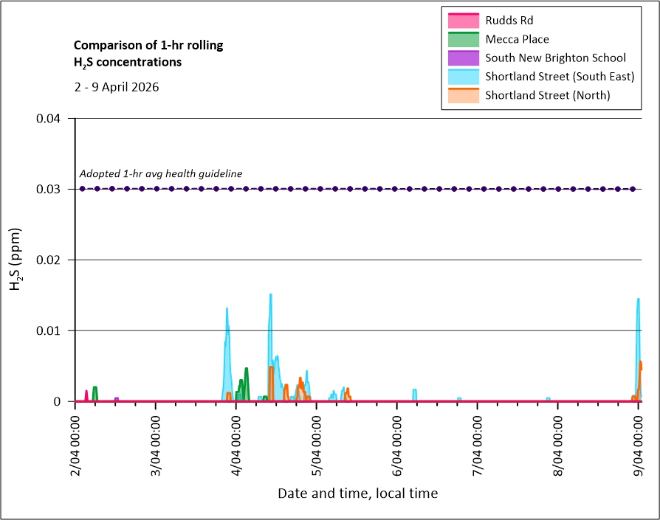Viewport: 660px width, 520px height.
Task: Click the purple South New Brighton School swatch
Action: click(x=463, y=58)
